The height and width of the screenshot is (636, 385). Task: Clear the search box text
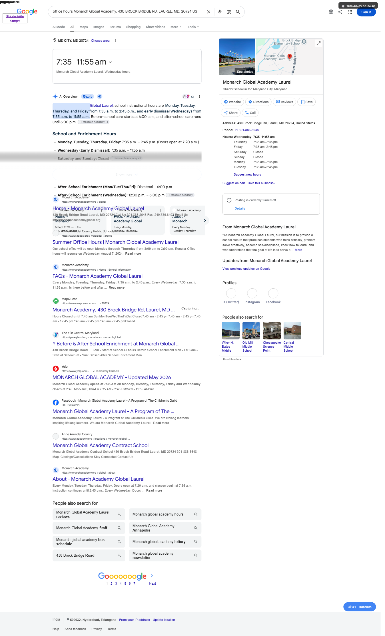[208, 12]
